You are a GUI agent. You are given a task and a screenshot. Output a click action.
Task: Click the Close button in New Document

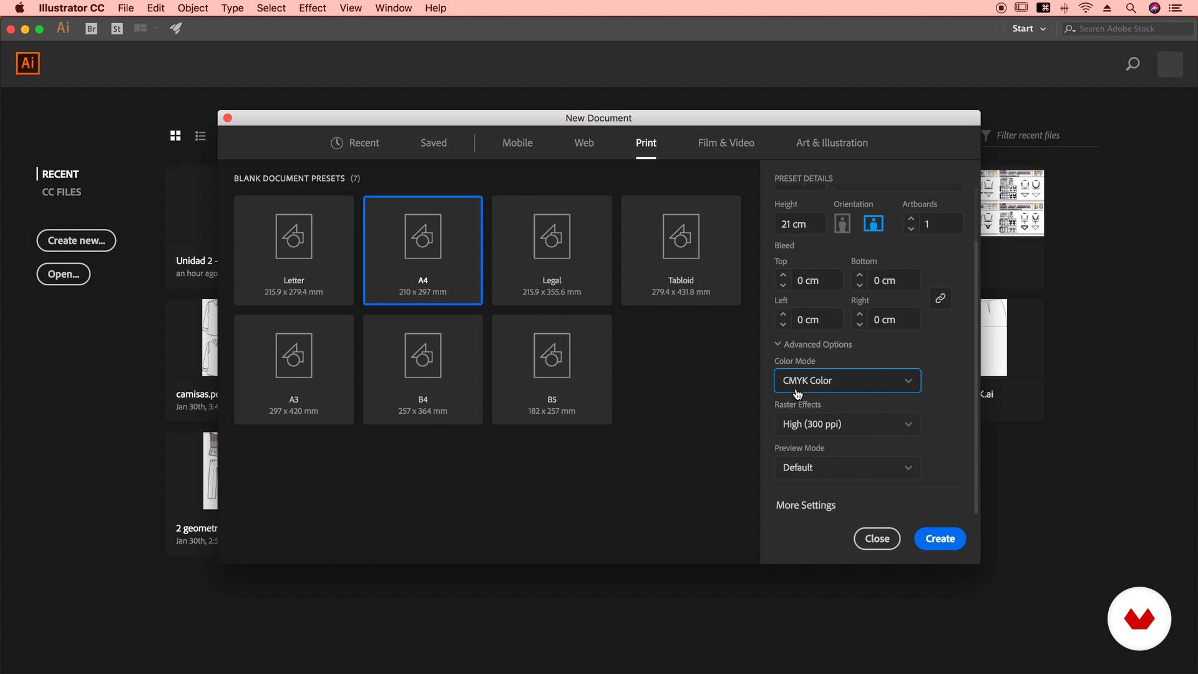[877, 539]
